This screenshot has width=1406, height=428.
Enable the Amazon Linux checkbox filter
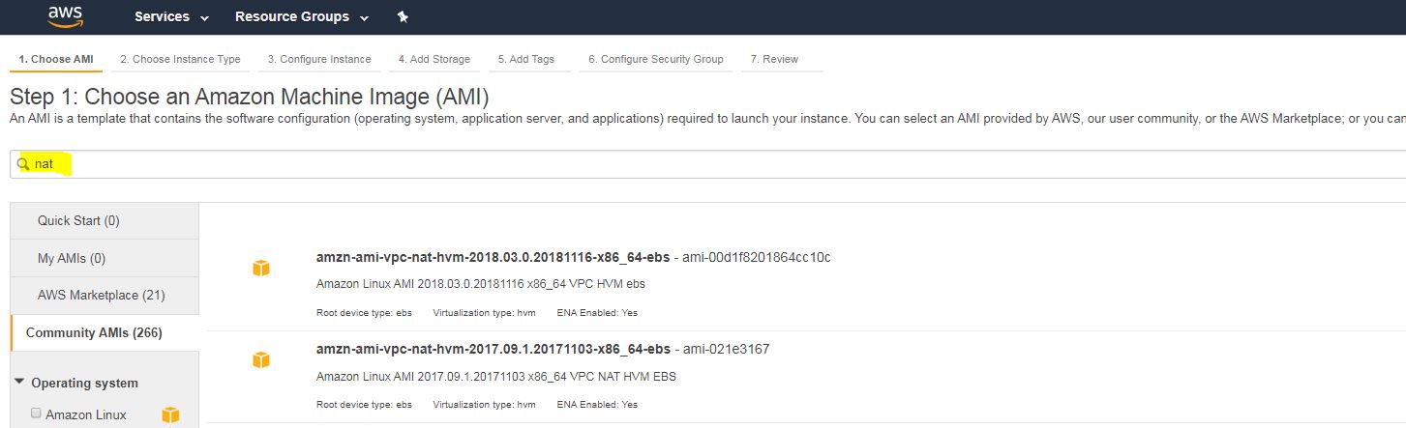pos(36,414)
